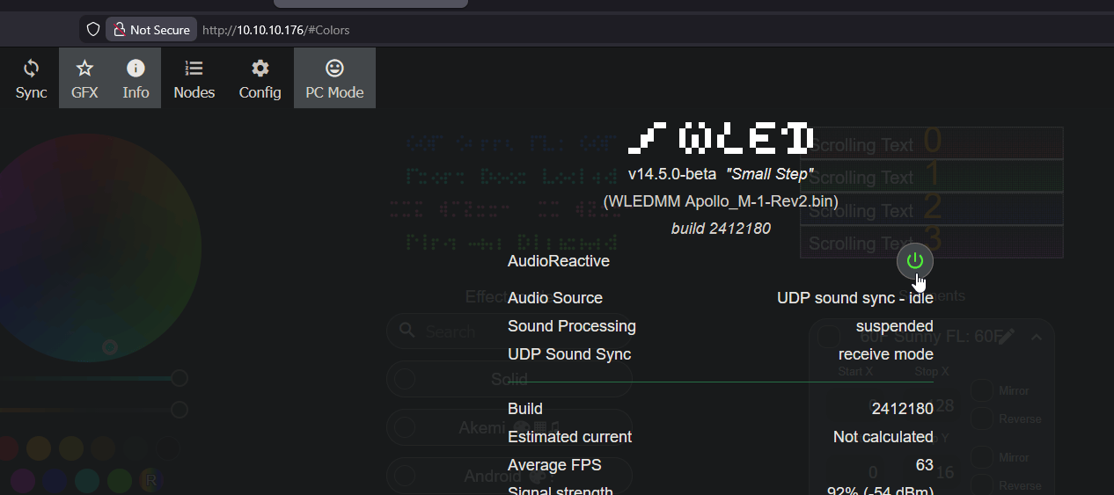Edit segment name with pencil icon
Screen dimensions: 1114x495
1007,336
